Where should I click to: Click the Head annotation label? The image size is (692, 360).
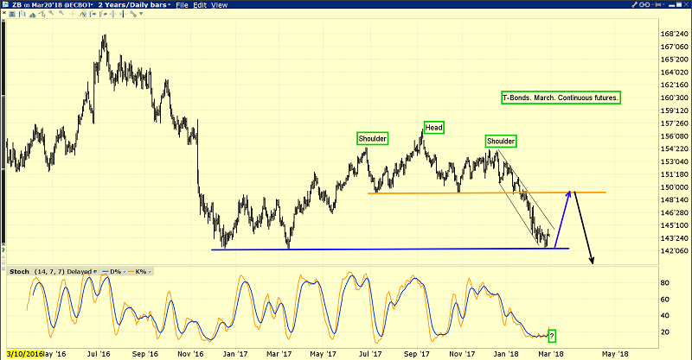point(433,128)
